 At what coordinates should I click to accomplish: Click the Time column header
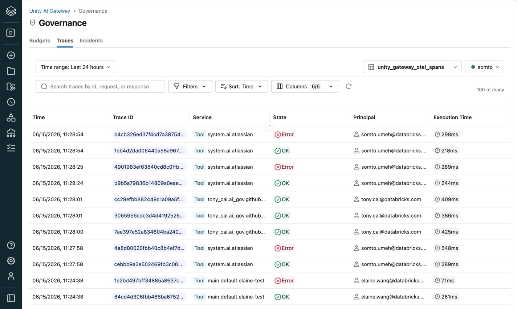point(38,118)
